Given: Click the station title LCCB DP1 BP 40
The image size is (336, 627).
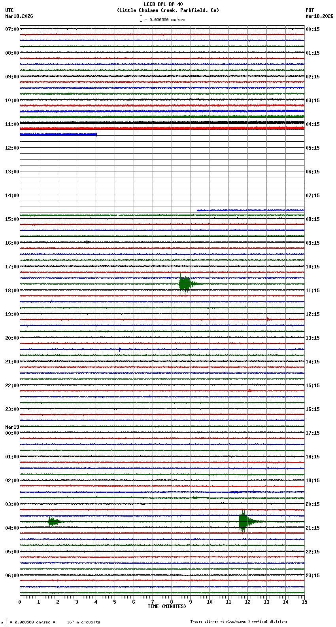Looking at the screenshot, I should point(163,4).
